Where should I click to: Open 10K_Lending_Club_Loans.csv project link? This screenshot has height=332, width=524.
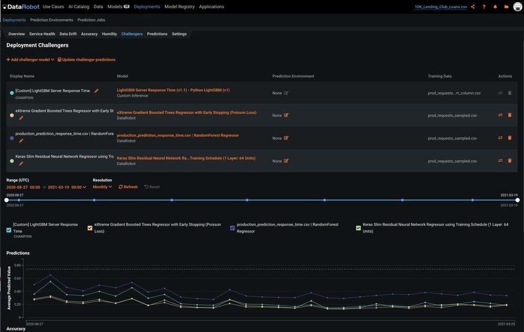(x=441, y=7)
